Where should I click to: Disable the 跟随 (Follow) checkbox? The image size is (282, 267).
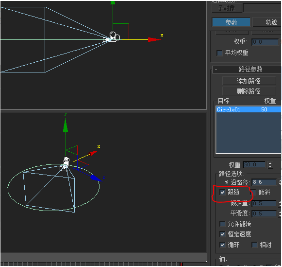coord(222,192)
